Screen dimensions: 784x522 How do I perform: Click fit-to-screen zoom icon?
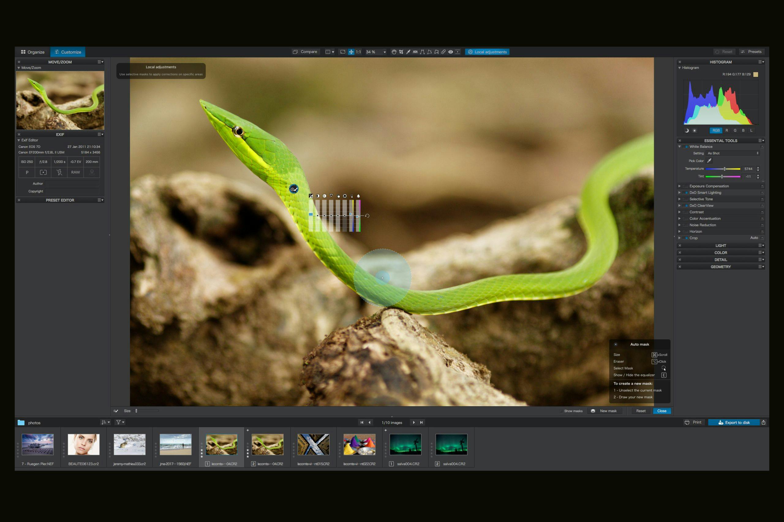(343, 52)
